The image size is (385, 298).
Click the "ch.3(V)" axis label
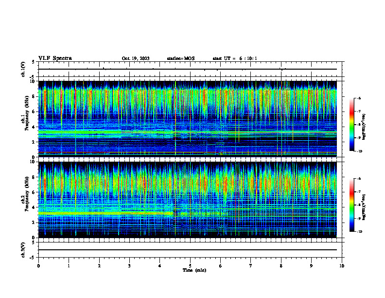[23, 250]
